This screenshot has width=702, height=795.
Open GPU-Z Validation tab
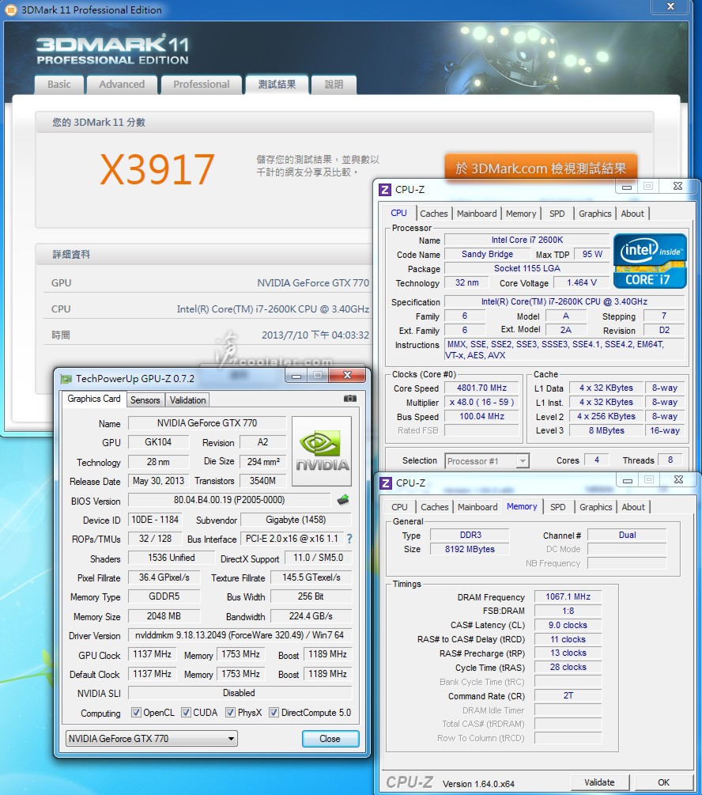tap(187, 400)
